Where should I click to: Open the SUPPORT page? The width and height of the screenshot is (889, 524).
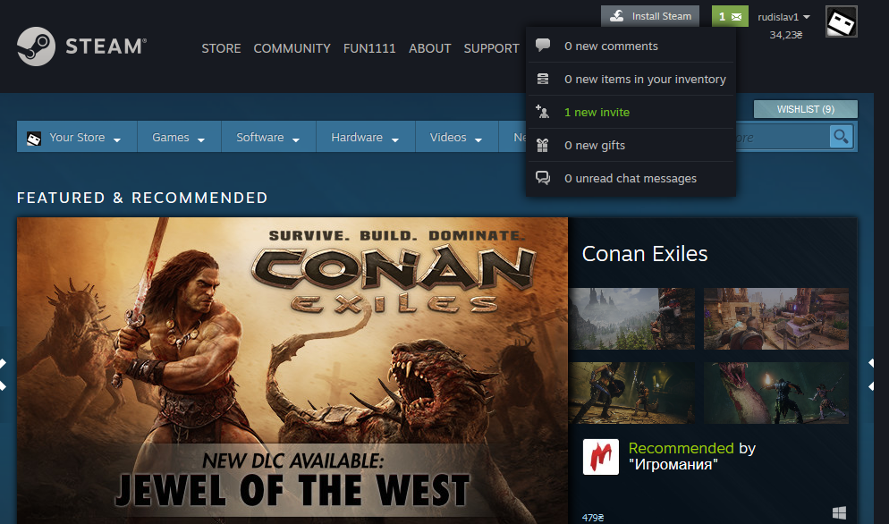click(x=492, y=48)
